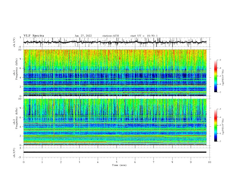Click inside the ch.1 spectrogram panel

115,73
